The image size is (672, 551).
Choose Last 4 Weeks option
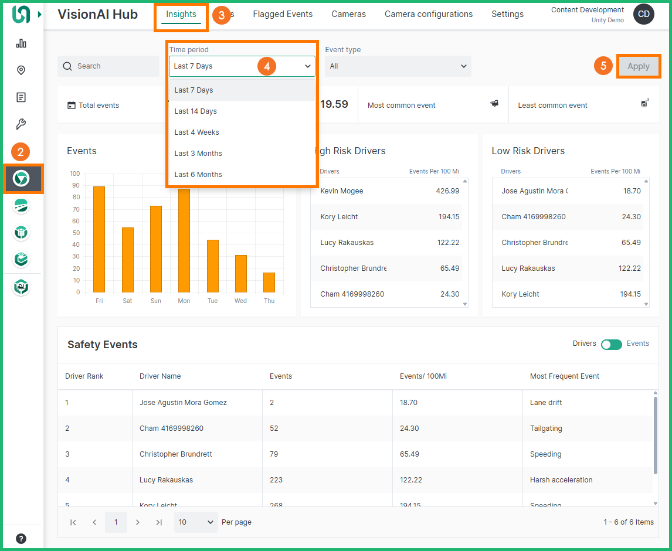[x=197, y=132]
